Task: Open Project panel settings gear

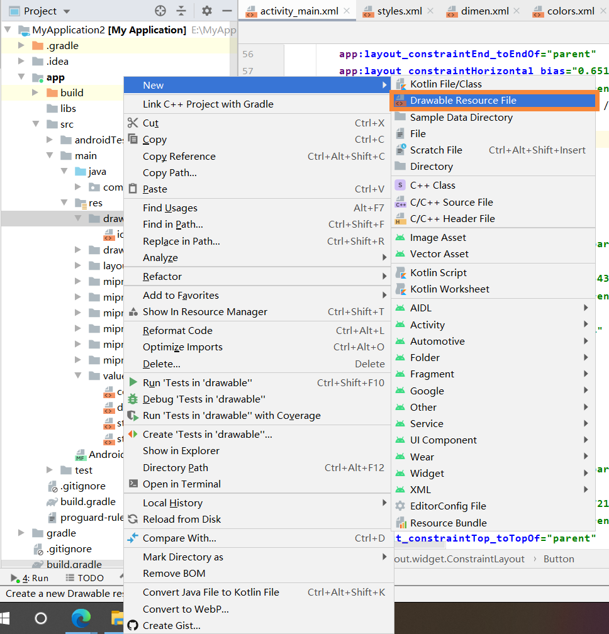Action: coord(206,10)
